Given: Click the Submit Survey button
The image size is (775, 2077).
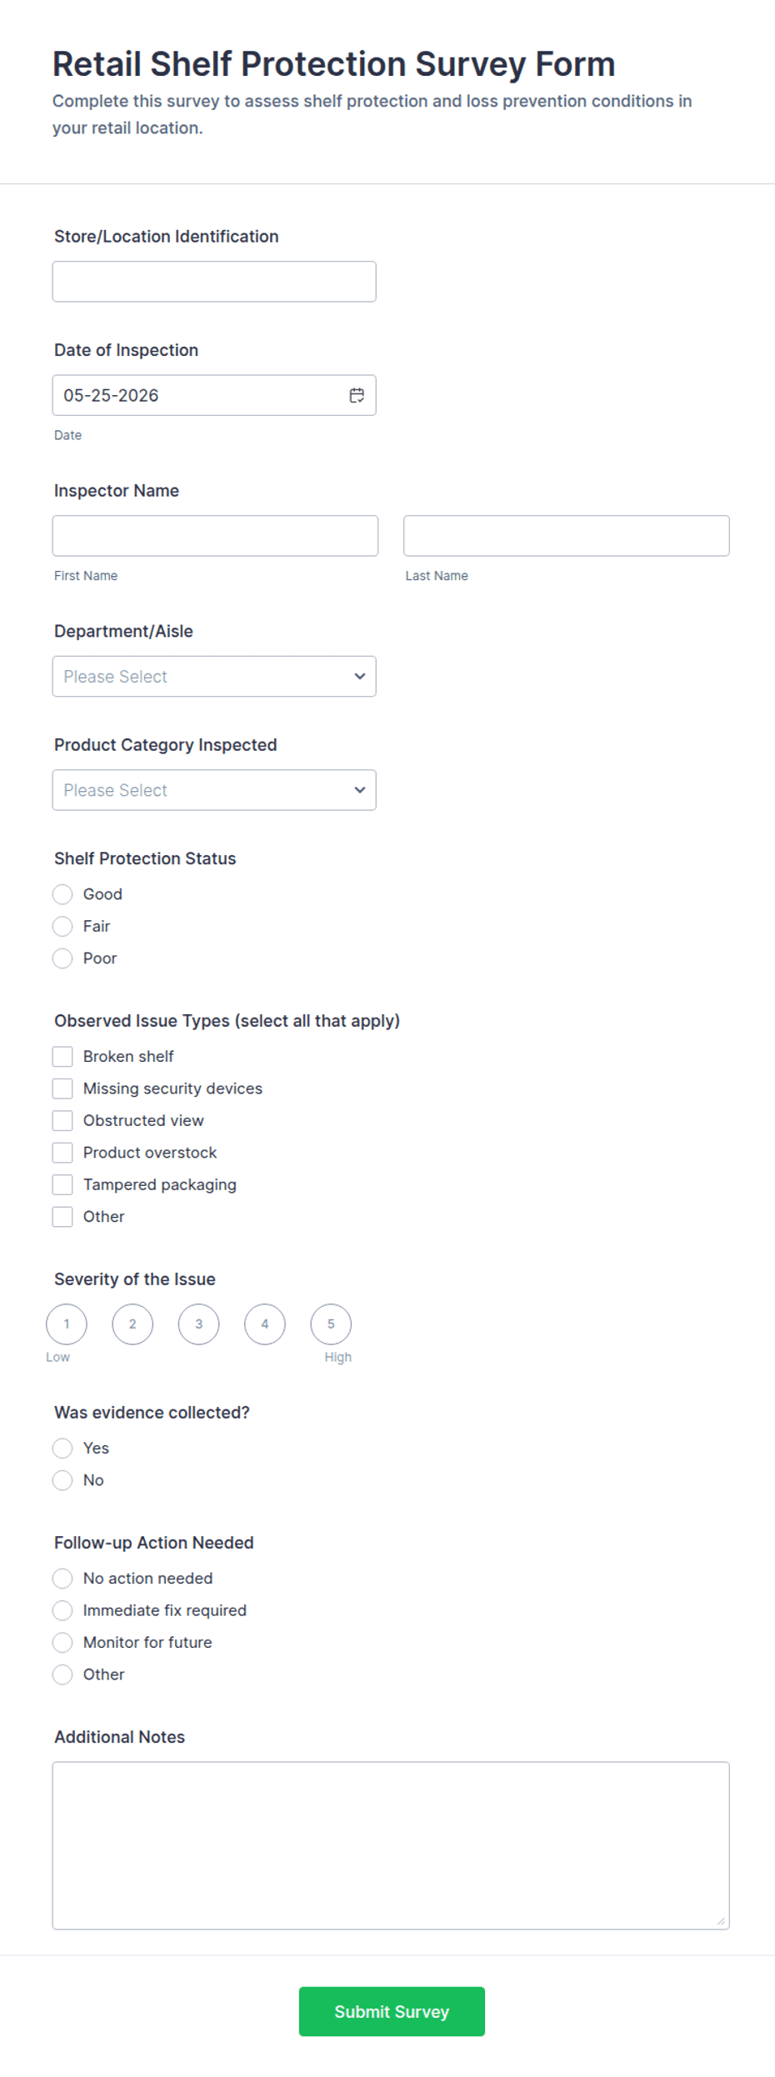Looking at the screenshot, I should pyautogui.click(x=392, y=2011).
